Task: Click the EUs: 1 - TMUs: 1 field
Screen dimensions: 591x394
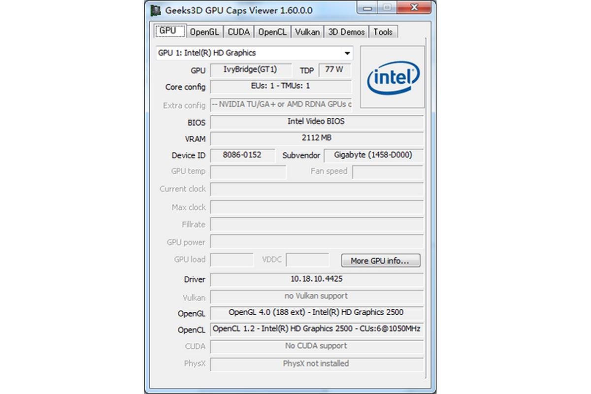Action: [281, 86]
